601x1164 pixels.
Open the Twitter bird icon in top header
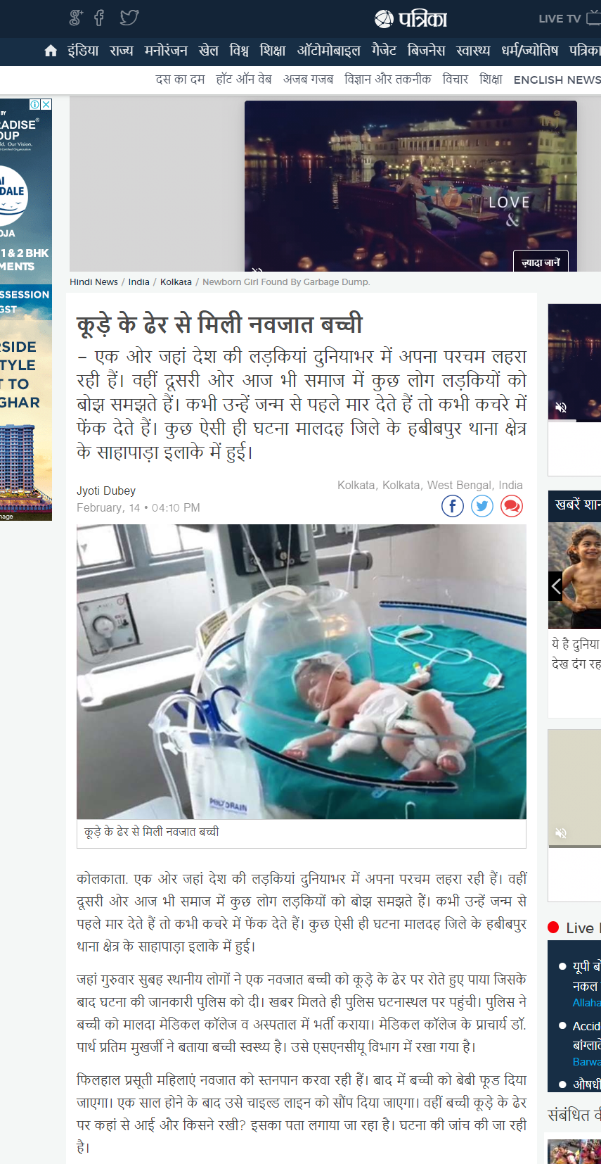coord(129,18)
